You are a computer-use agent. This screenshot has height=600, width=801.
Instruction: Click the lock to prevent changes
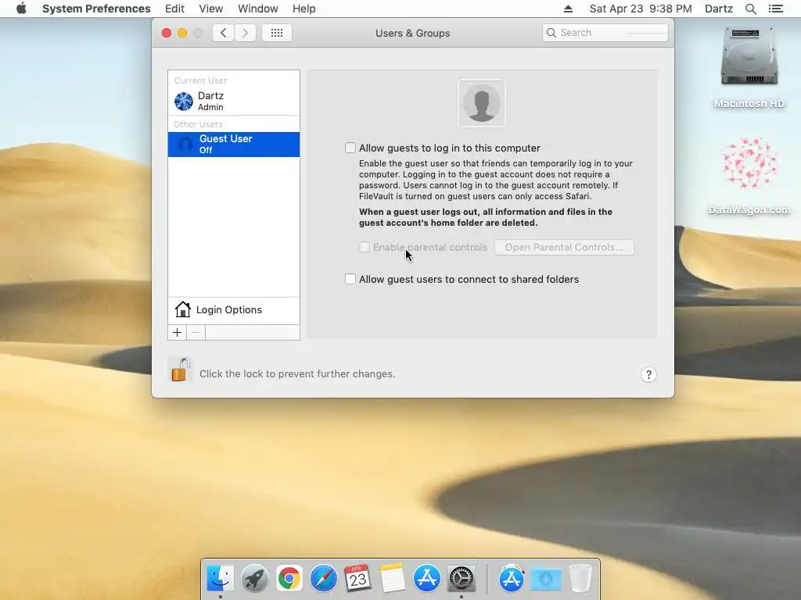[181, 370]
